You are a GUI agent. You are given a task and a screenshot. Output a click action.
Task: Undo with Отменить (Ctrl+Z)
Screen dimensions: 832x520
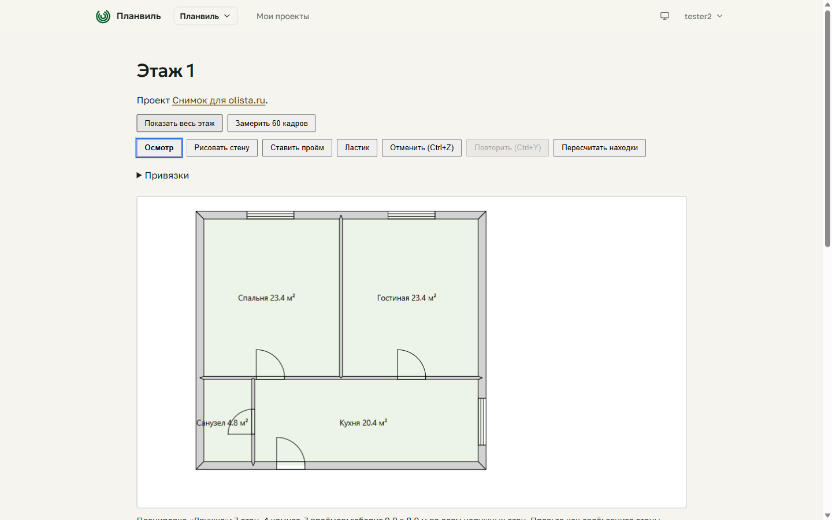coord(422,148)
